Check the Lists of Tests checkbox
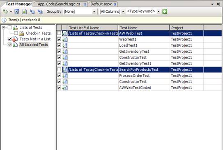The image size is (223, 150). click(x=9, y=27)
